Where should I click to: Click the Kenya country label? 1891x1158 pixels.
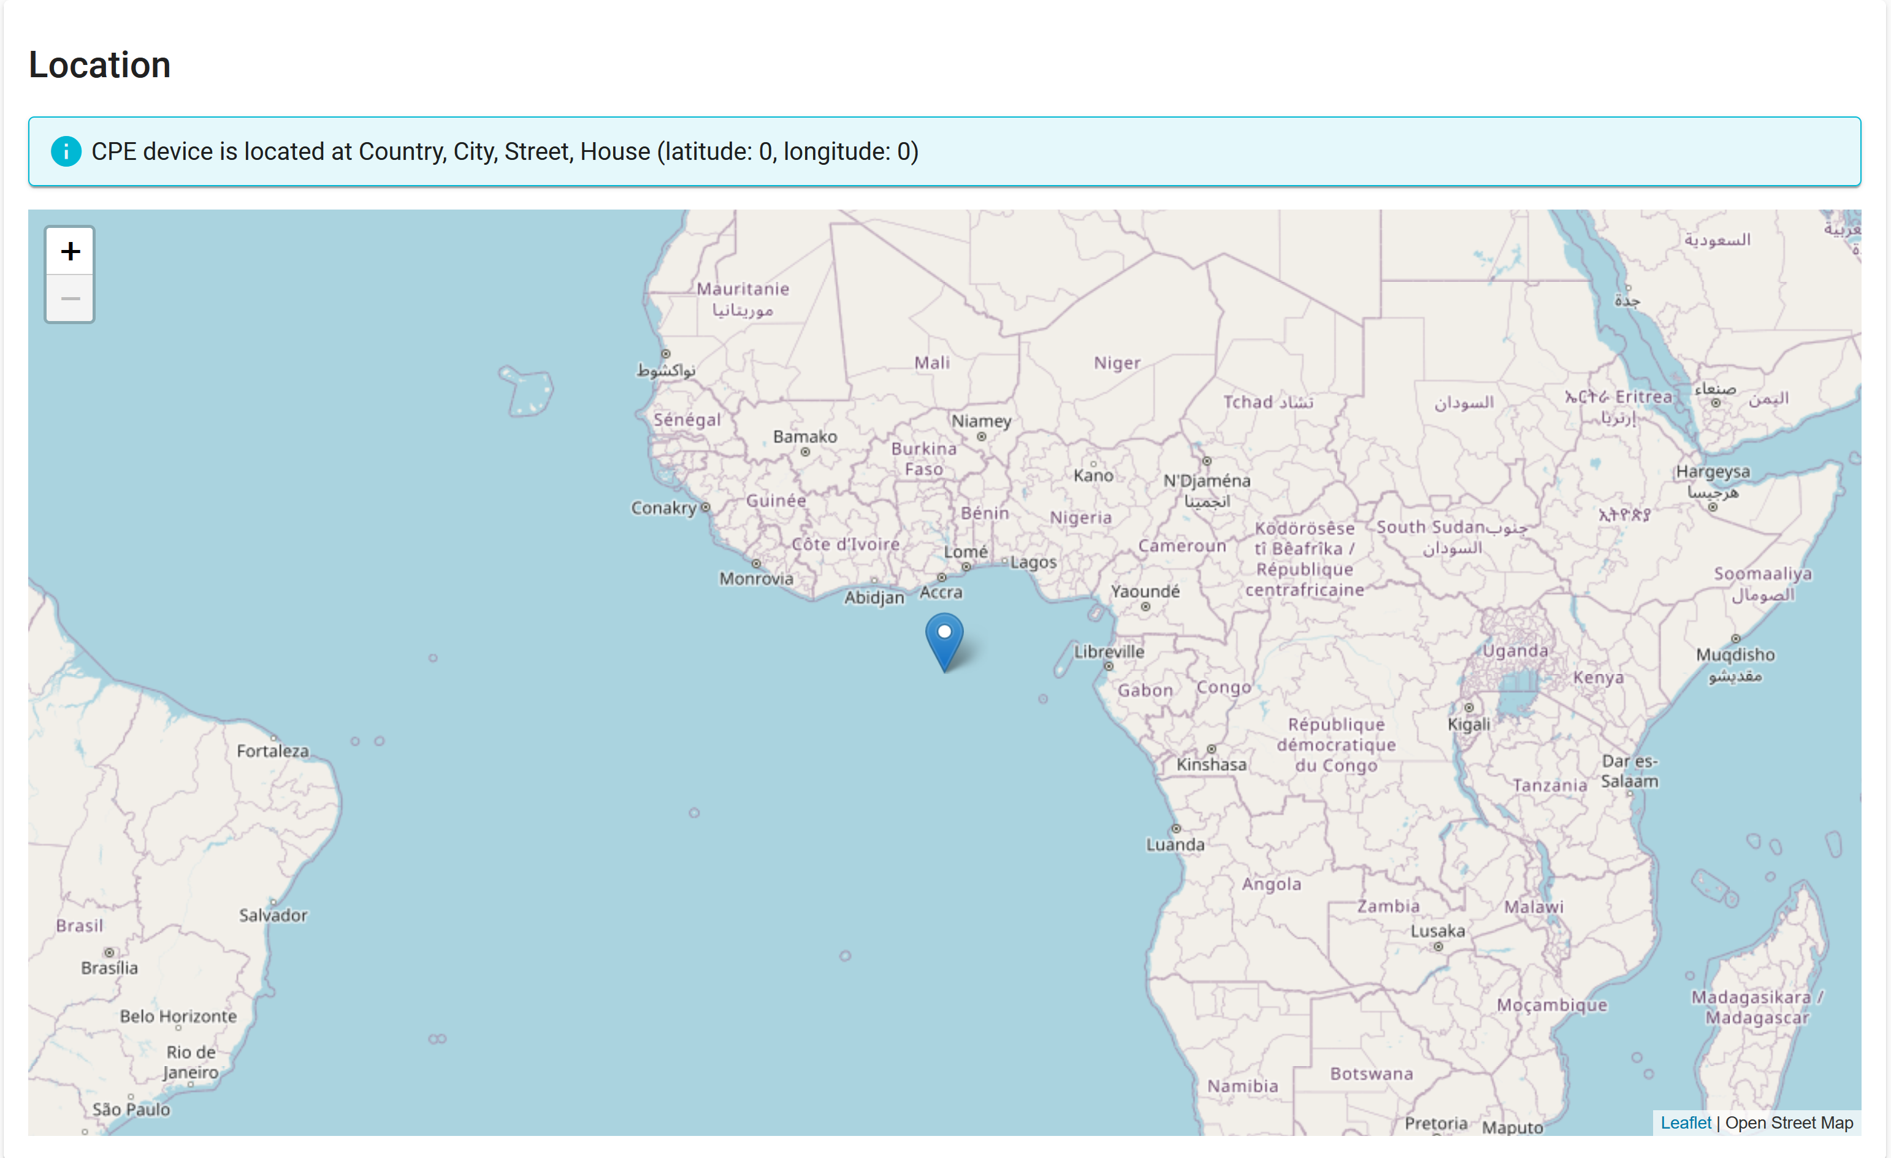coord(1598,678)
